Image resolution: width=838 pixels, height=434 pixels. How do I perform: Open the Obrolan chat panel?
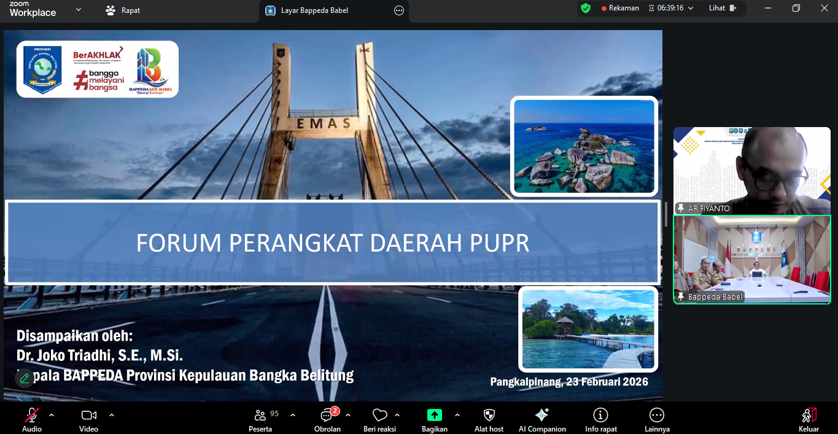pyautogui.click(x=327, y=416)
